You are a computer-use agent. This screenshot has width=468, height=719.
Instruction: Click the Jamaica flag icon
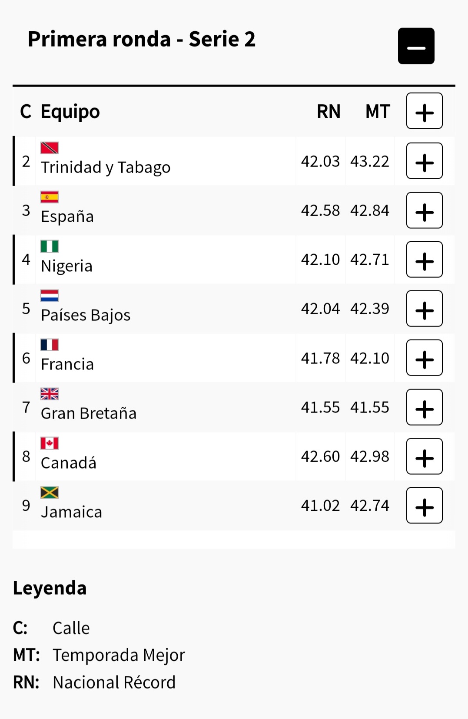(x=50, y=493)
